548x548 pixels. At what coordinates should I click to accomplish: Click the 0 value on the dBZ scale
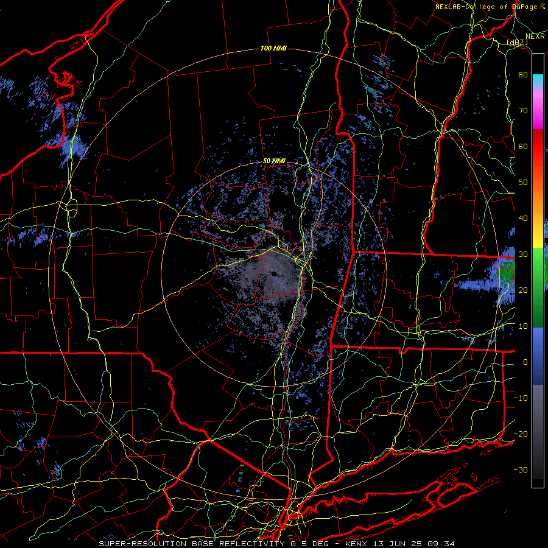(525, 362)
